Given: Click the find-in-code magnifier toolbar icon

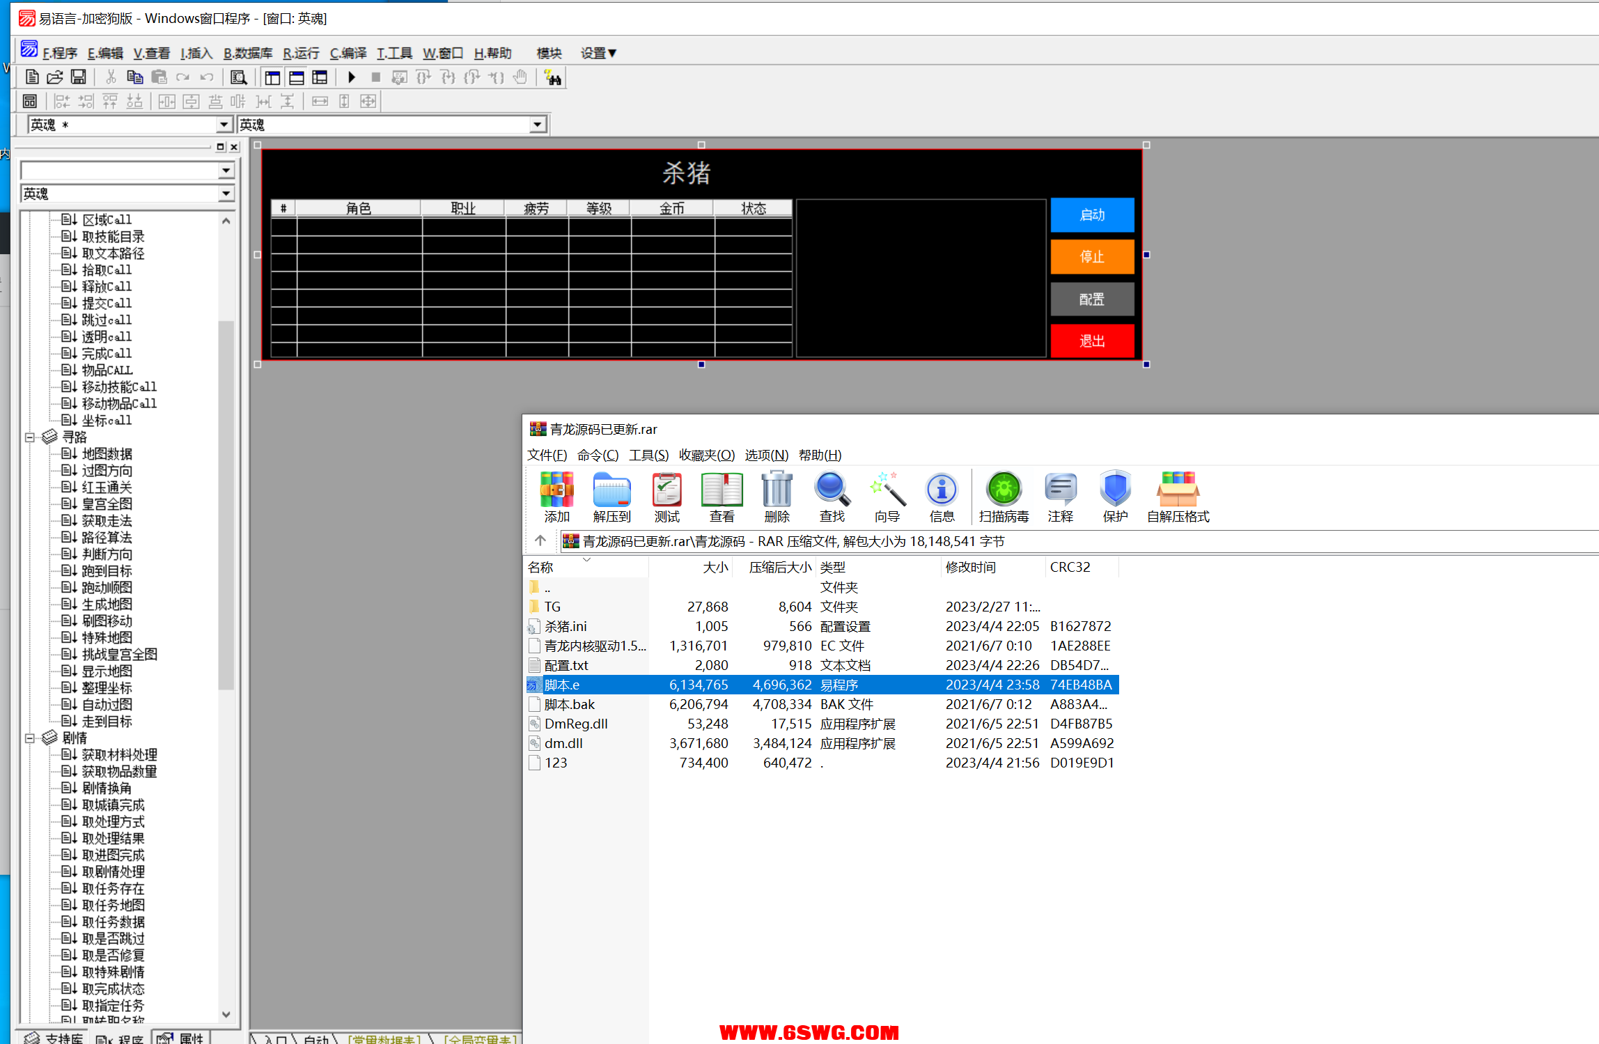Looking at the screenshot, I should point(238,77).
